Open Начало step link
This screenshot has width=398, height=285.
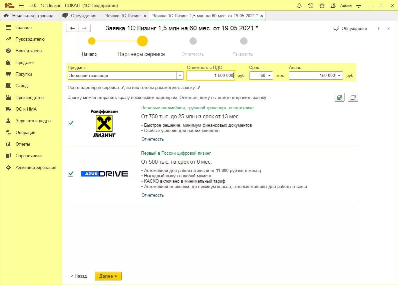pos(89,54)
